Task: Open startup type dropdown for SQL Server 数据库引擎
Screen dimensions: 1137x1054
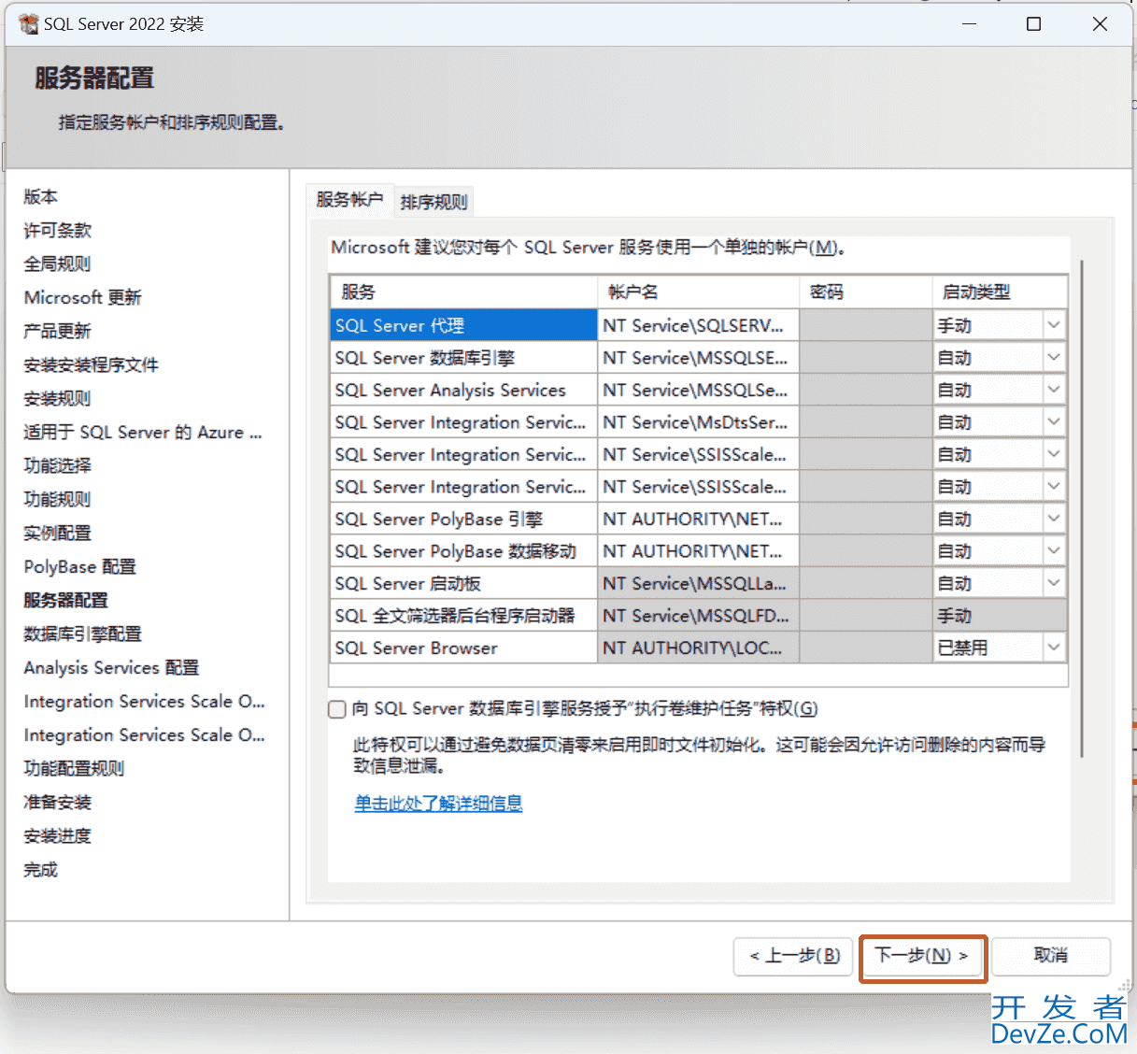Action: (1054, 358)
